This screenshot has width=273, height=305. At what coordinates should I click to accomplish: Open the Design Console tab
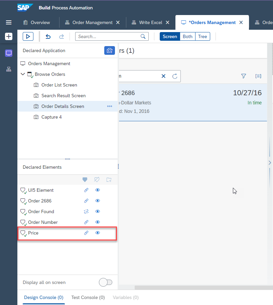pyautogui.click(x=43, y=297)
